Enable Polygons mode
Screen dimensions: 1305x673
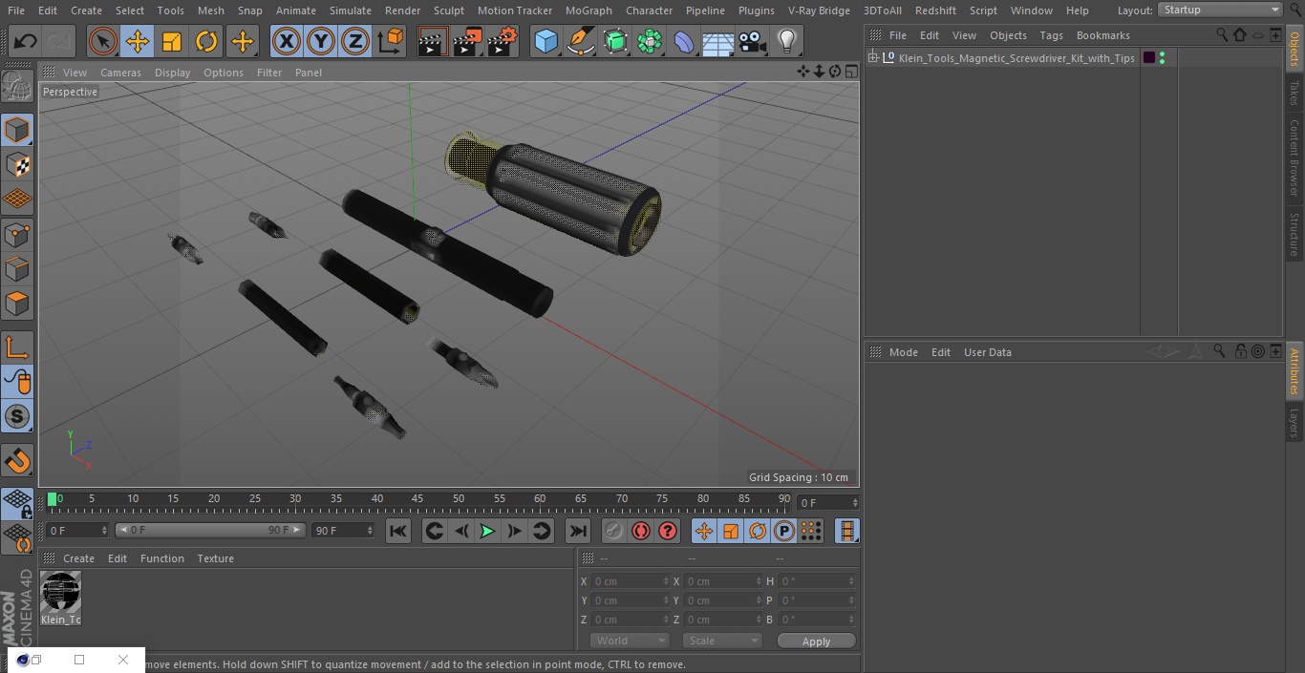coord(17,304)
